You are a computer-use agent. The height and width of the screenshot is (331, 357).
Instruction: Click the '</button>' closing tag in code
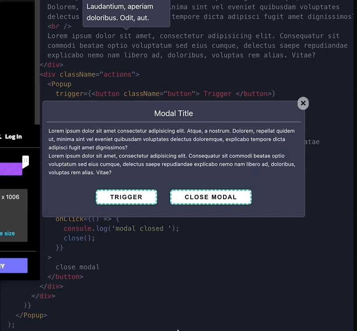coord(65,277)
